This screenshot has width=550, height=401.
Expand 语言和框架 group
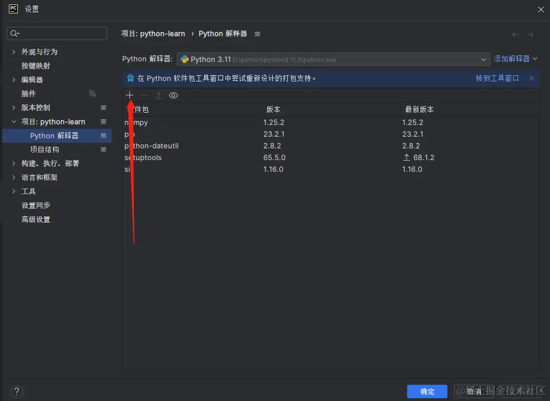[x=14, y=177]
